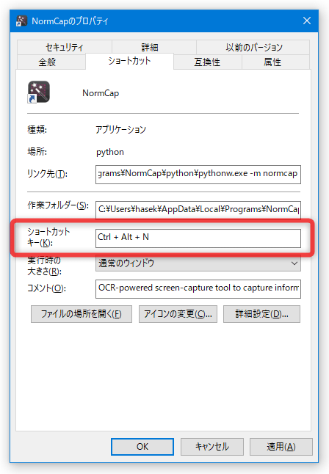
Task: Open 詳細設定 advanced settings button
Action: [x=262, y=314]
